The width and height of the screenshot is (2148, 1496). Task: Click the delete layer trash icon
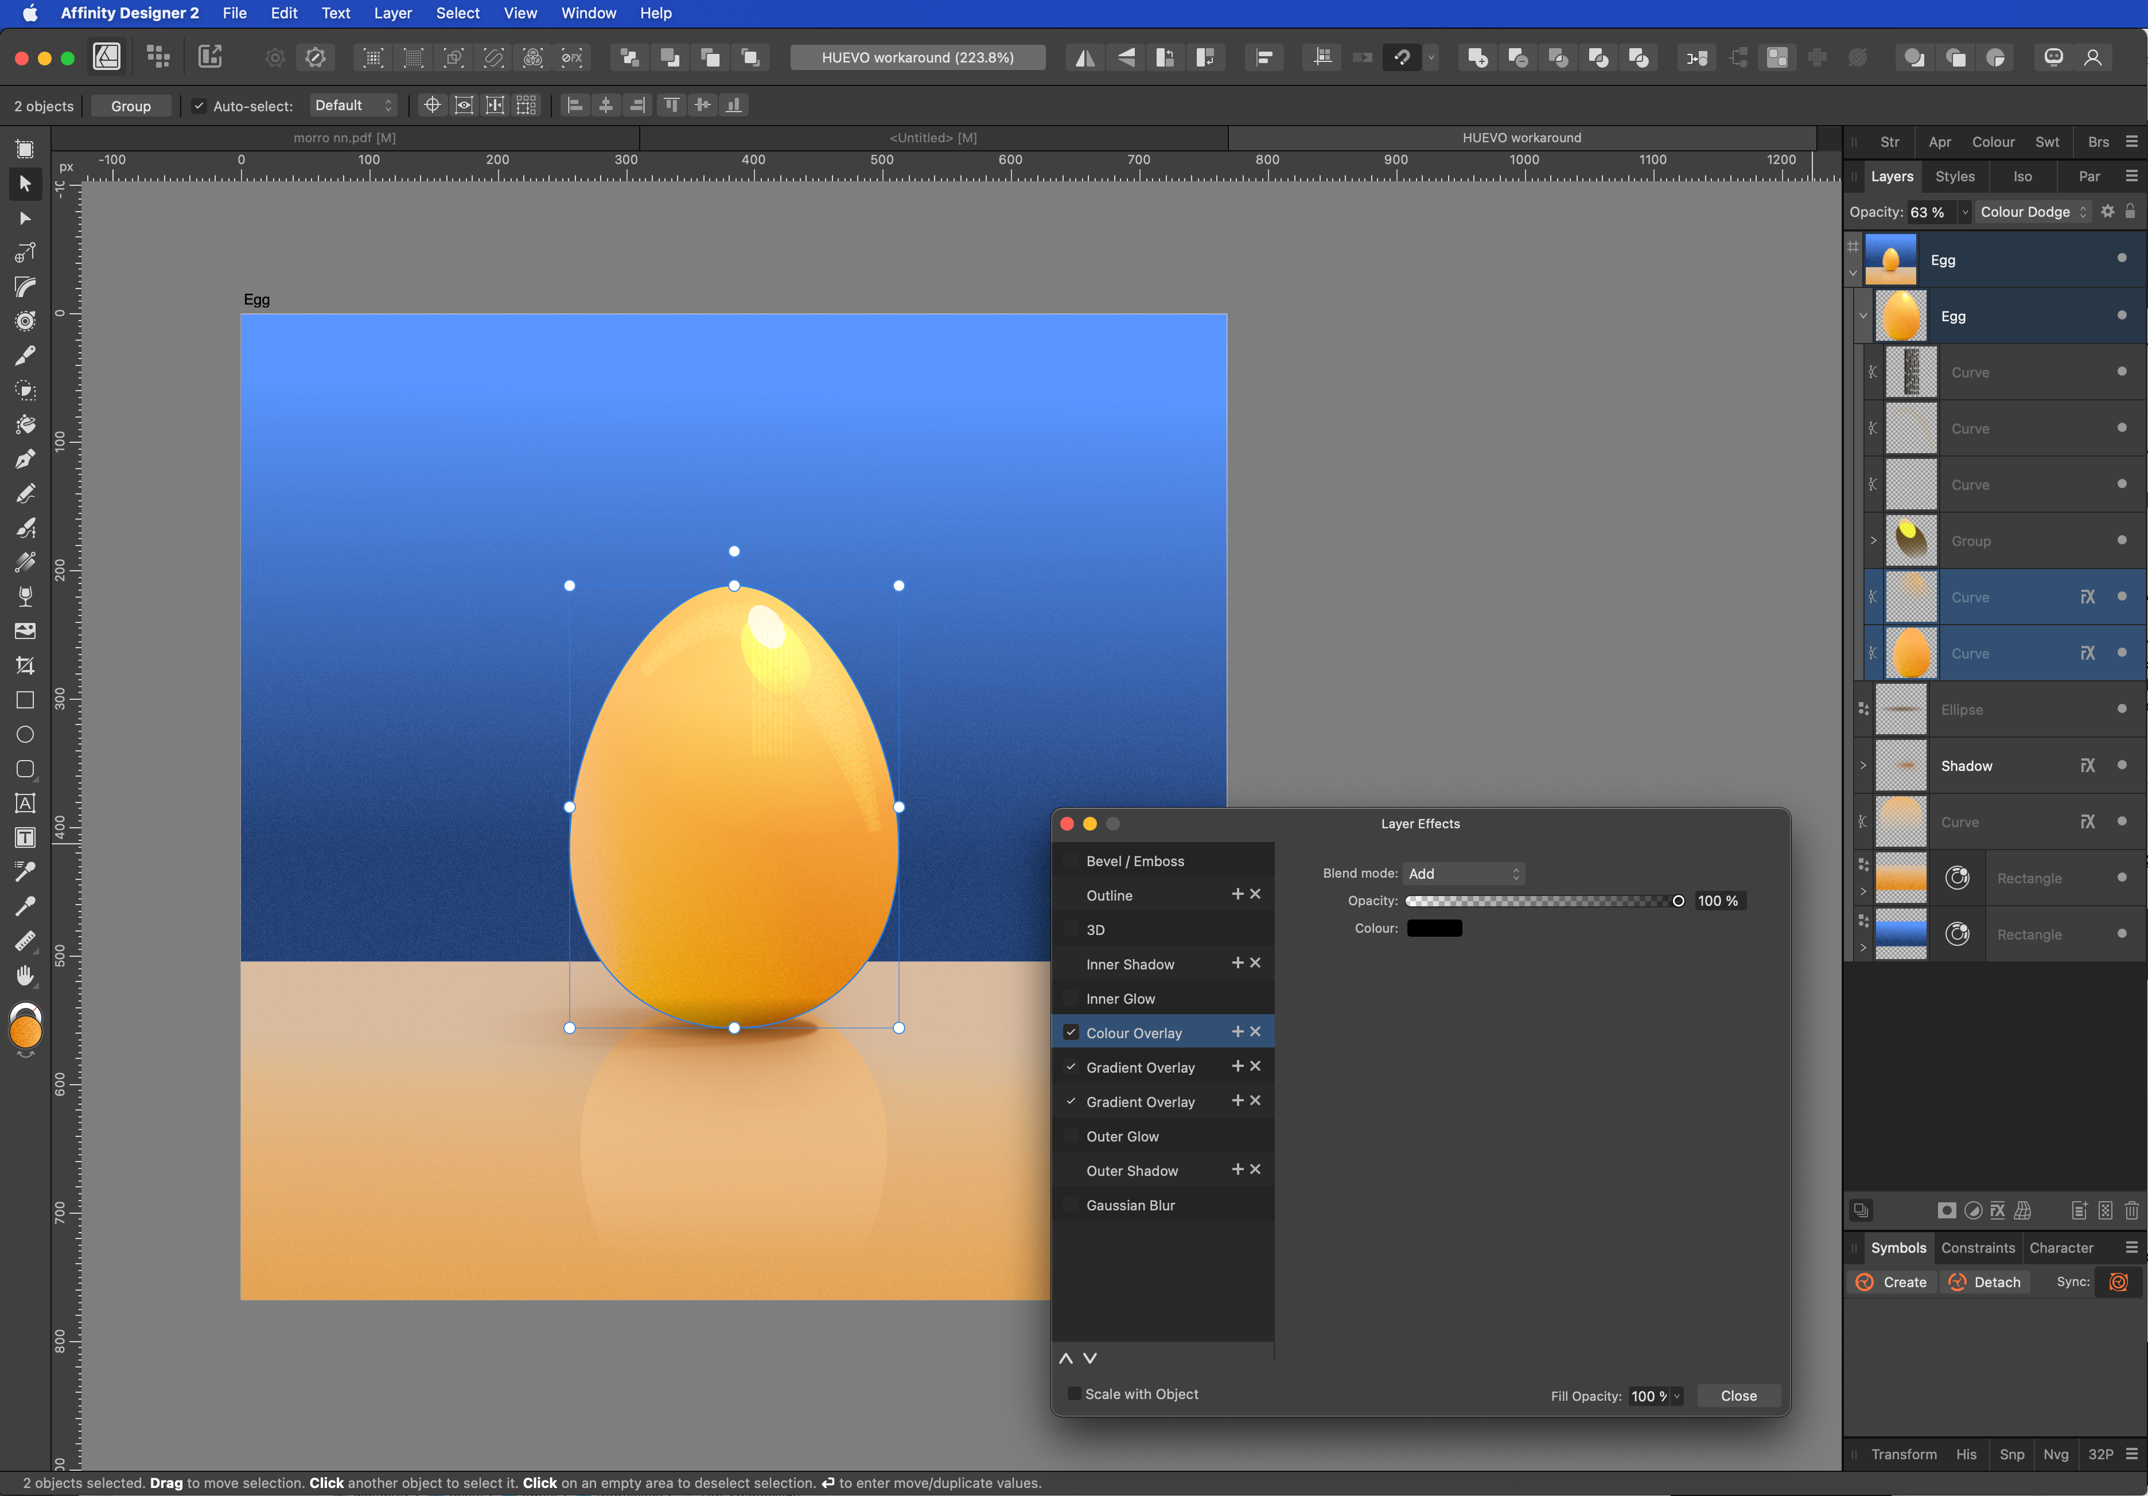pyautogui.click(x=2131, y=1211)
